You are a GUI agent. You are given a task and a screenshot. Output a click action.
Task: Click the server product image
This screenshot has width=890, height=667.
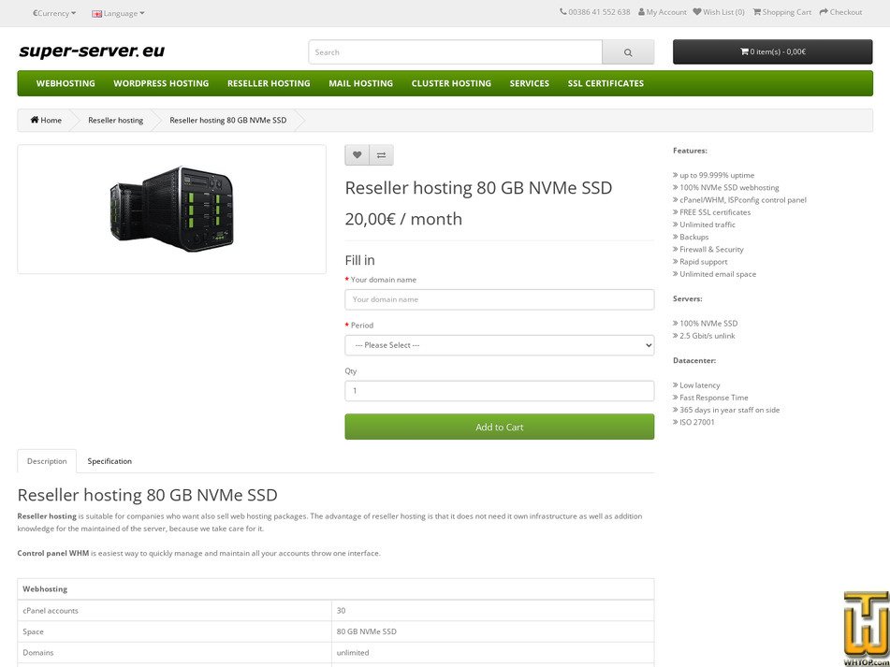(171, 210)
